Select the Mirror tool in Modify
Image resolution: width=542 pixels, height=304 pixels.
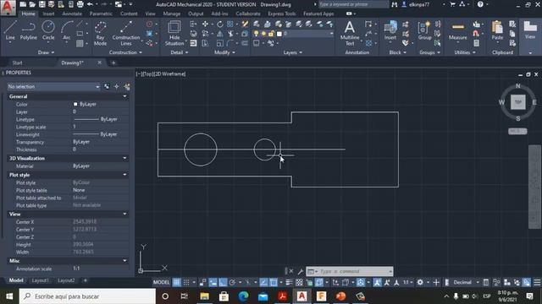(x=220, y=34)
